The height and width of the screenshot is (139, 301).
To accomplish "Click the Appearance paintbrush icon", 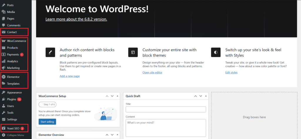I will [4, 92].
